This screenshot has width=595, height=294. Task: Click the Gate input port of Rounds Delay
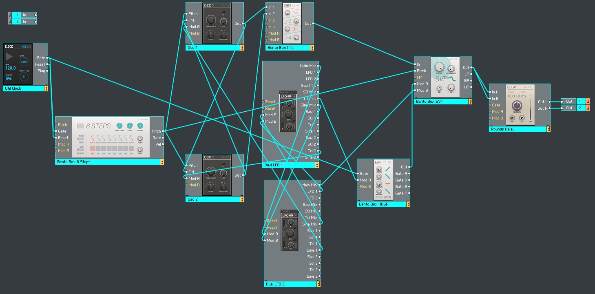490,105
